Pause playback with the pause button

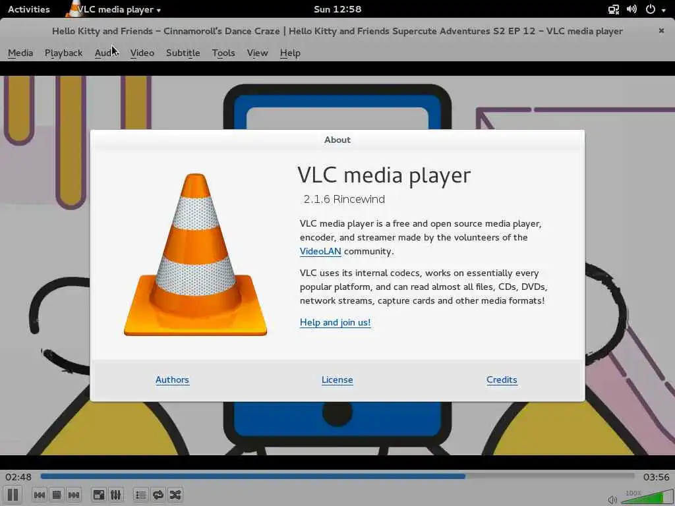[13, 495]
